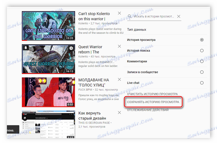The height and width of the screenshot is (145, 217).
Task: Click the "История поиска" label
Action: click(x=139, y=51)
